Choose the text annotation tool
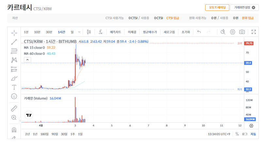Screen dimensions: 261x142 14,87
